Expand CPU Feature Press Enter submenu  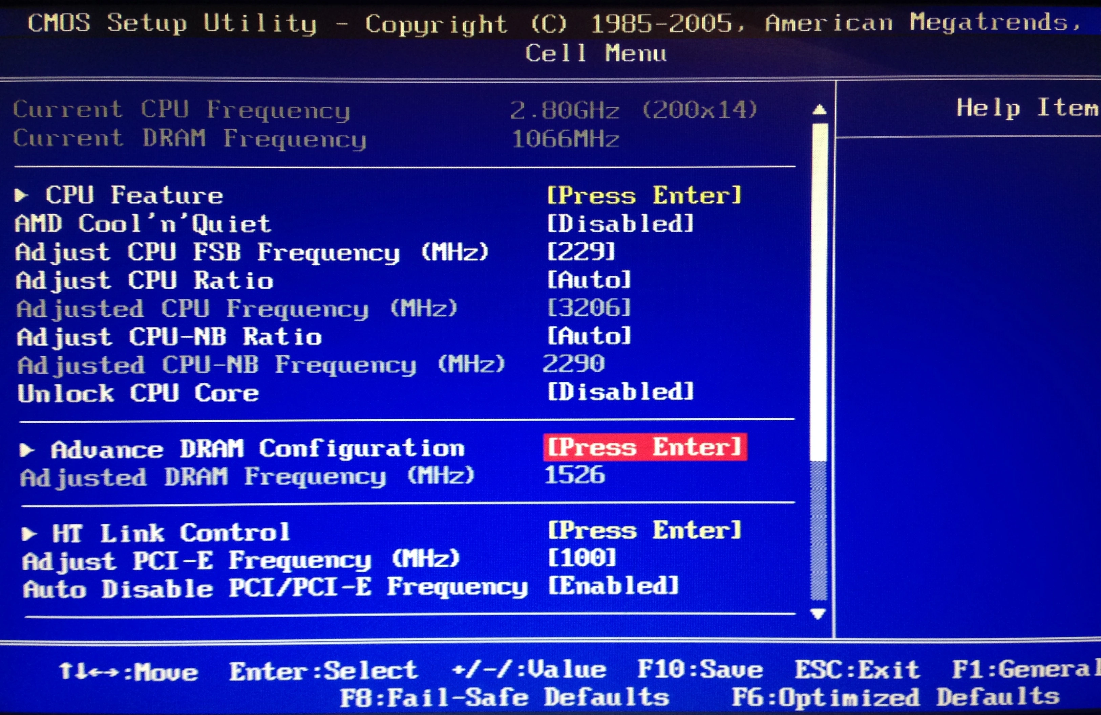[644, 195]
